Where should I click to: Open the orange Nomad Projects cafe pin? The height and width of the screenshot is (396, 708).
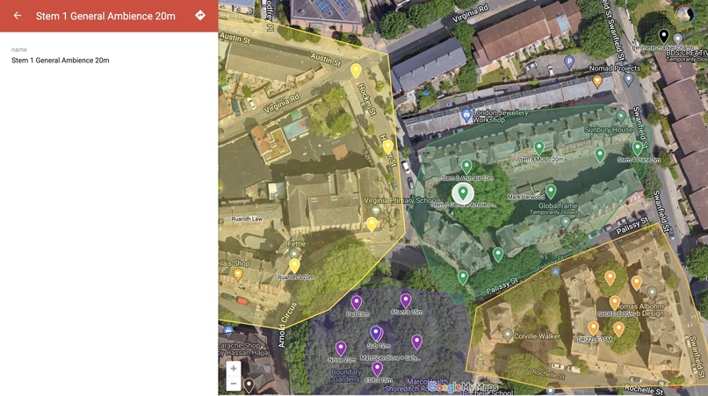(x=597, y=81)
